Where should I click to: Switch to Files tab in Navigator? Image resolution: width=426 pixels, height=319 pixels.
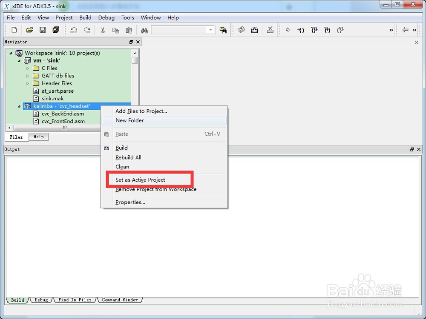click(16, 137)
